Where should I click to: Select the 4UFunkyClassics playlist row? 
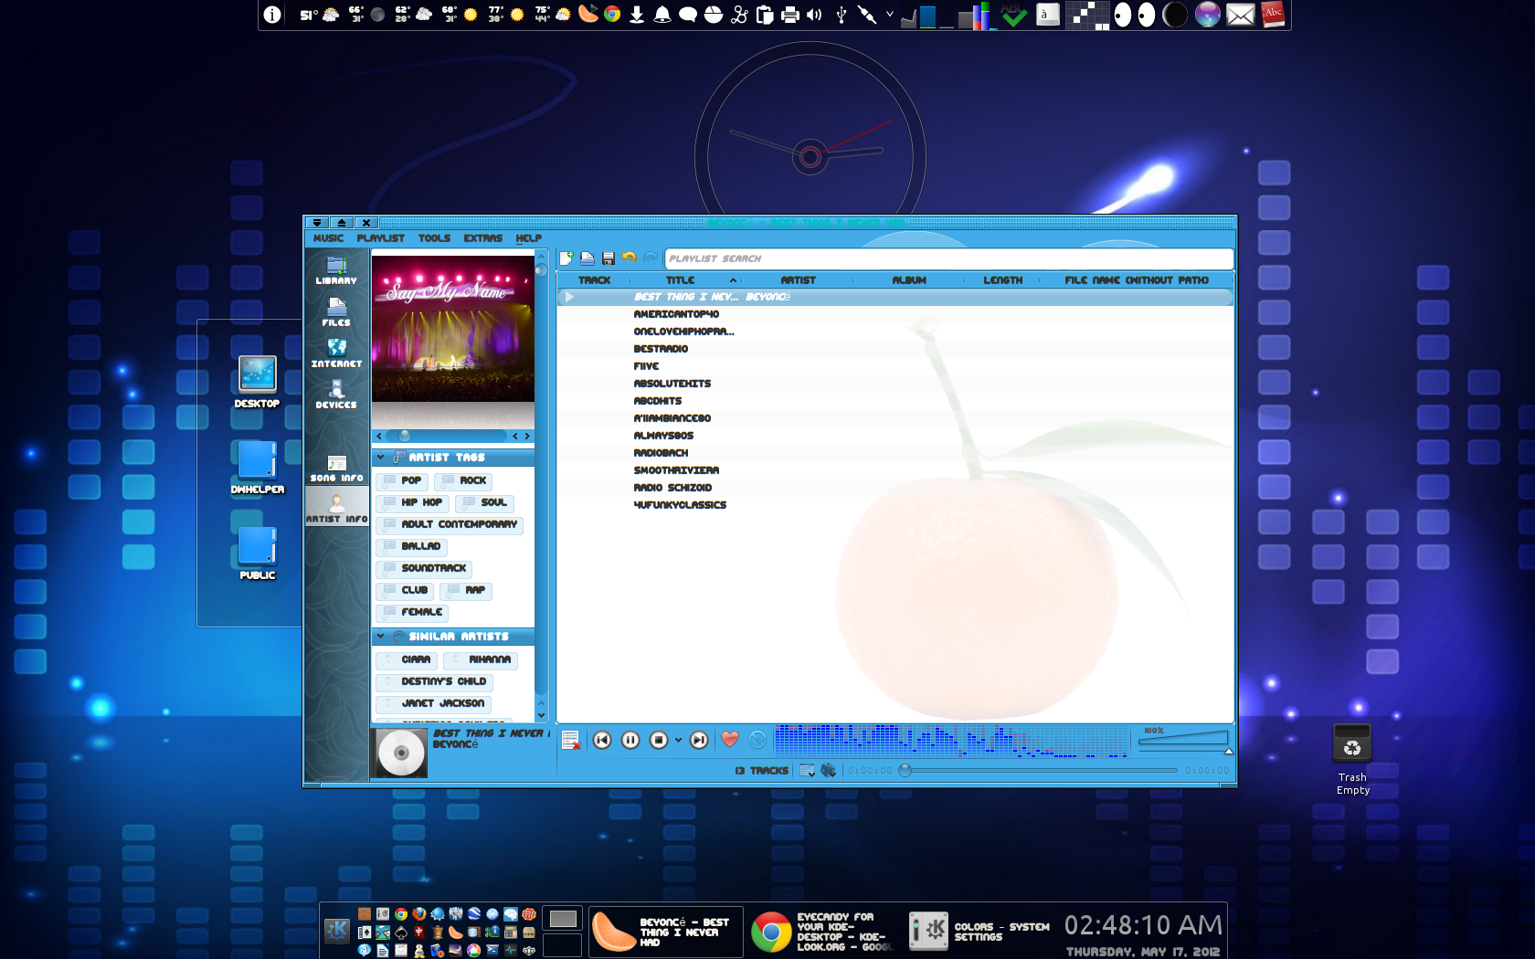(x=895, y=505)
